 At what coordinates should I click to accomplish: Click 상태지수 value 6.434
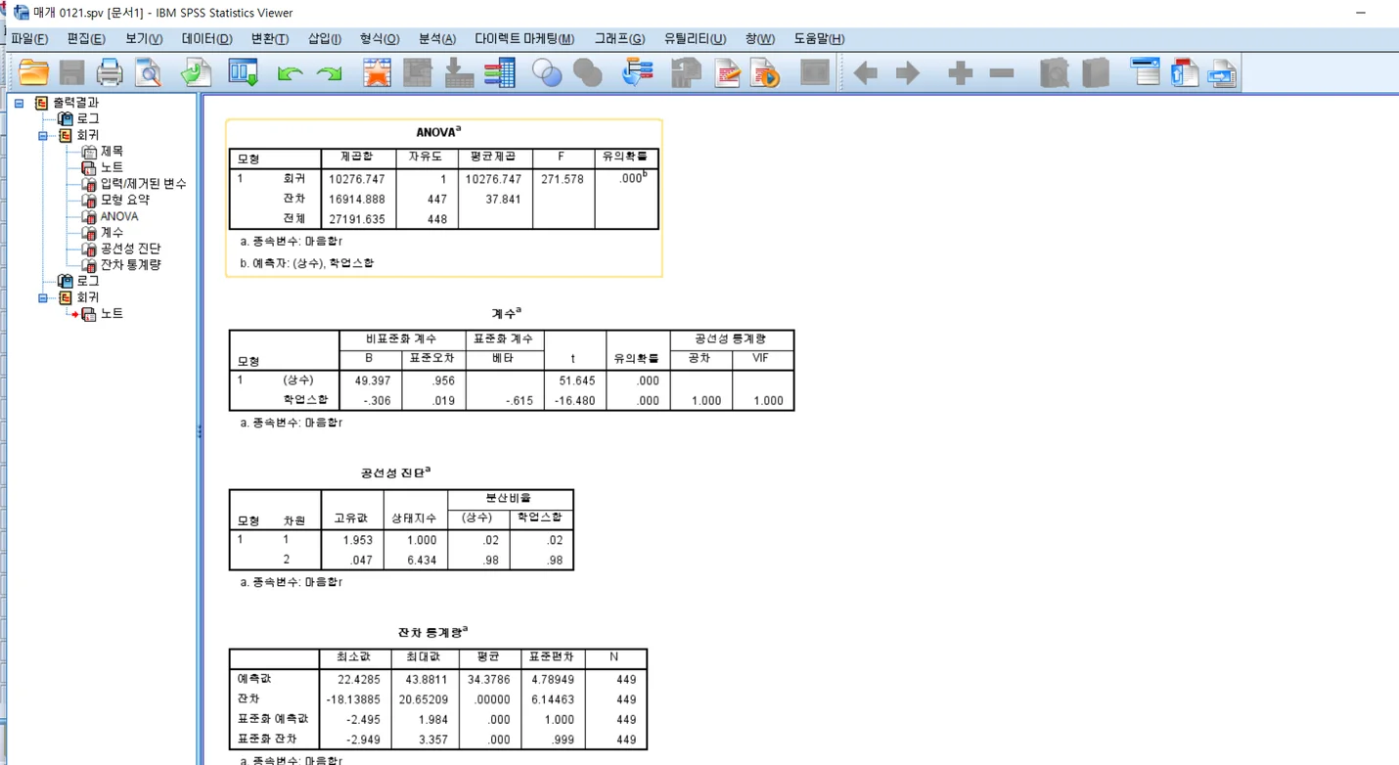(422, 560)
